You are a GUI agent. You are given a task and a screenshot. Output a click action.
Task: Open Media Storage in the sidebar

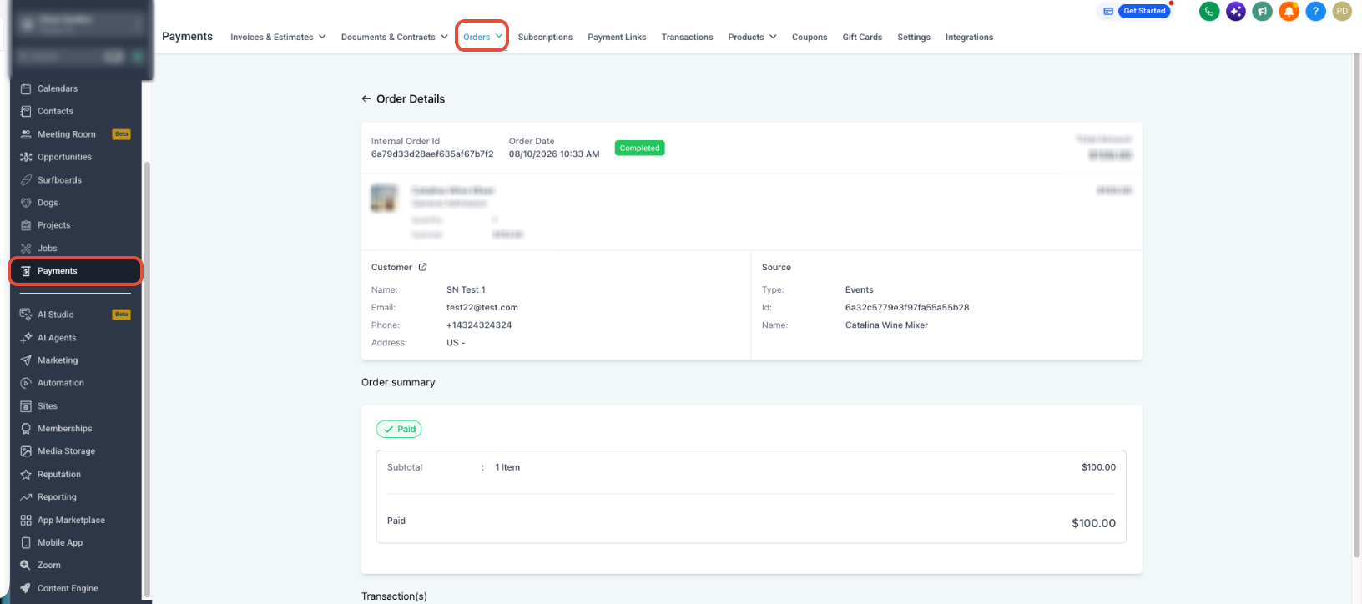(x=66, y=451)
